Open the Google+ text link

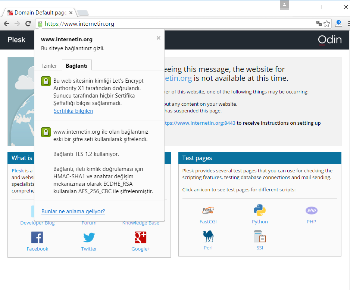141,249
